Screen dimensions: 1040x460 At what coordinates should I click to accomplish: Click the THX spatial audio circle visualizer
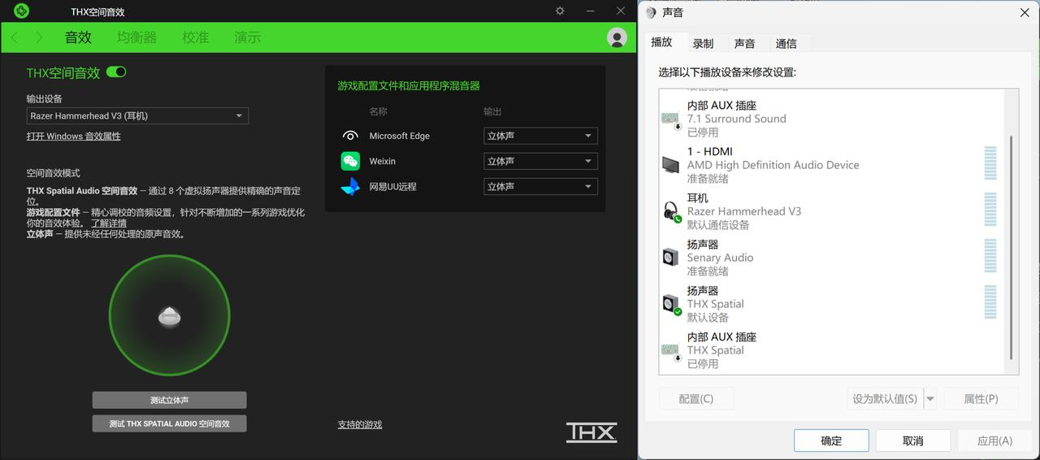coord(169,316)
